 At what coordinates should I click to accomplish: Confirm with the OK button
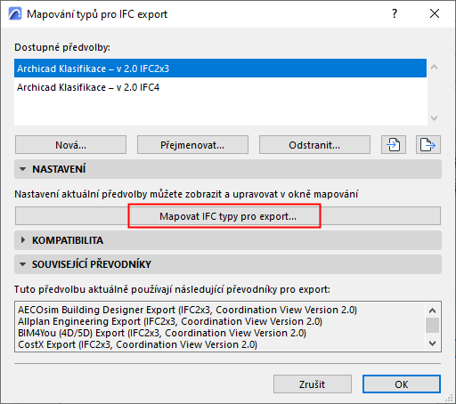402,384
